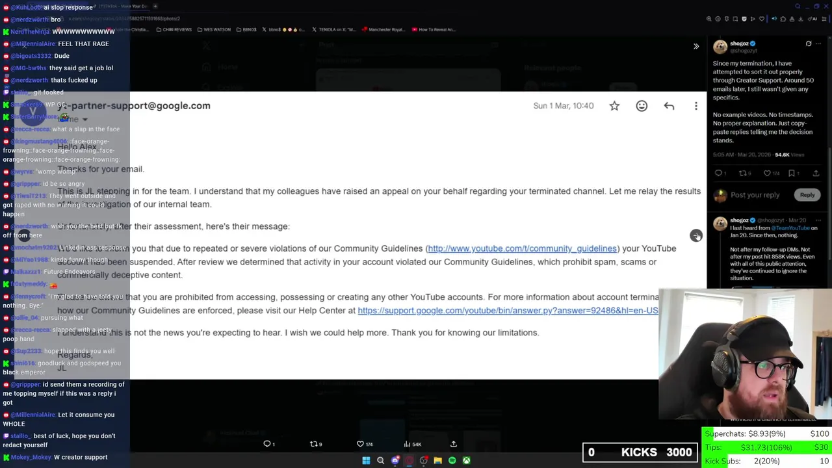Click the search tabs icon in title bar
832x468 pixels.
[x=798, y=6]
